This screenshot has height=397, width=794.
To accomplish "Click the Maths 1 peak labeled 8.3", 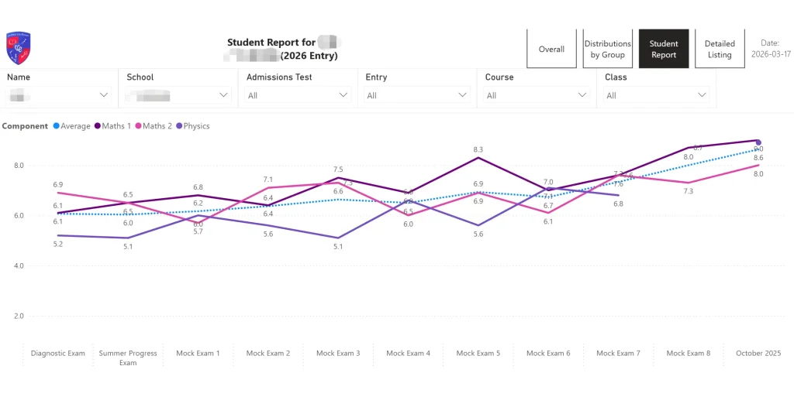I will click(478, 158).
